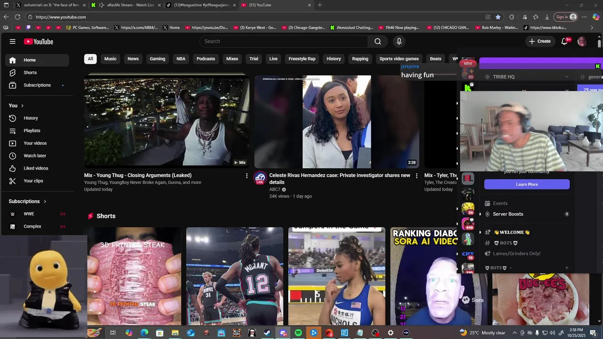The image size is (603, 339).
Task: Mute the aflaxlife Stream tab audio
Action: pos(101,5)
